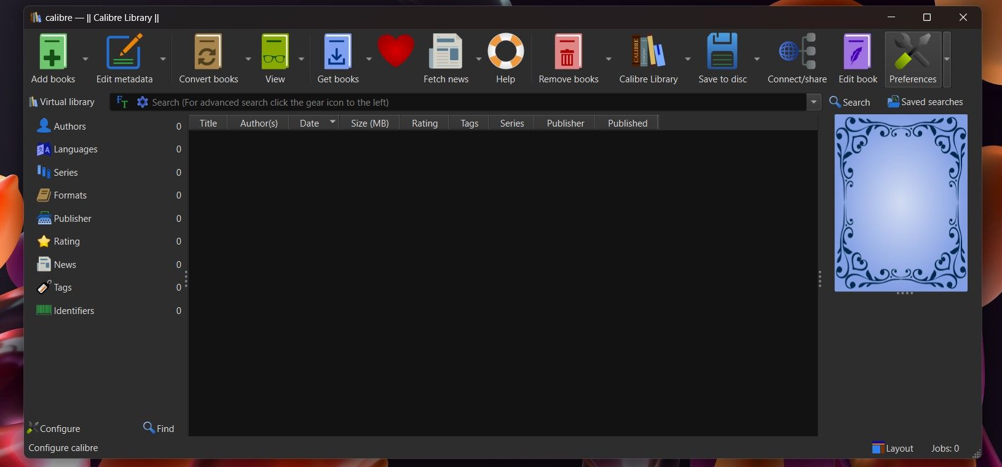This screenshot has height=467, width=1002.
Task: Click the Add books icon
Action: [x=53, y=53]
